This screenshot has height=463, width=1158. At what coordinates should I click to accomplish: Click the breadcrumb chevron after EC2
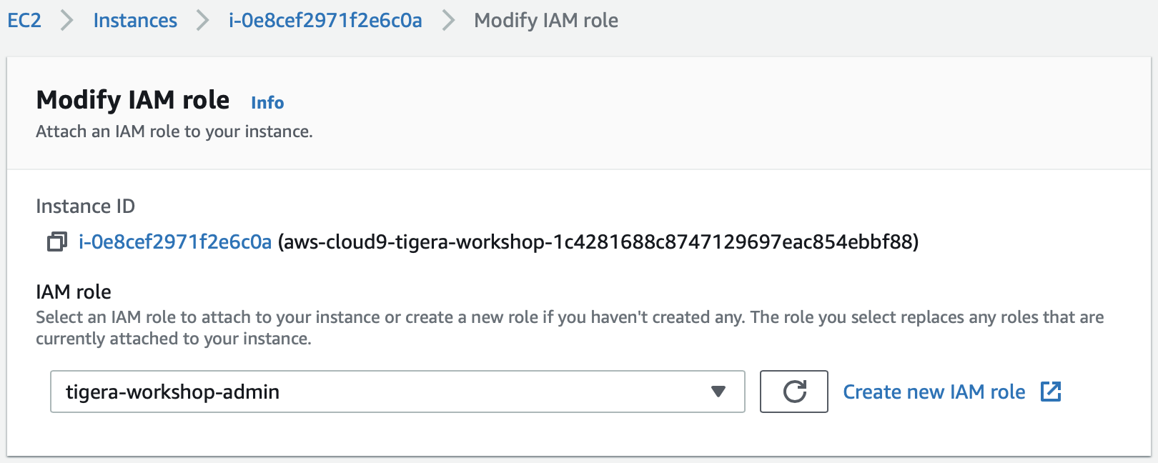[x=67, y=21]
